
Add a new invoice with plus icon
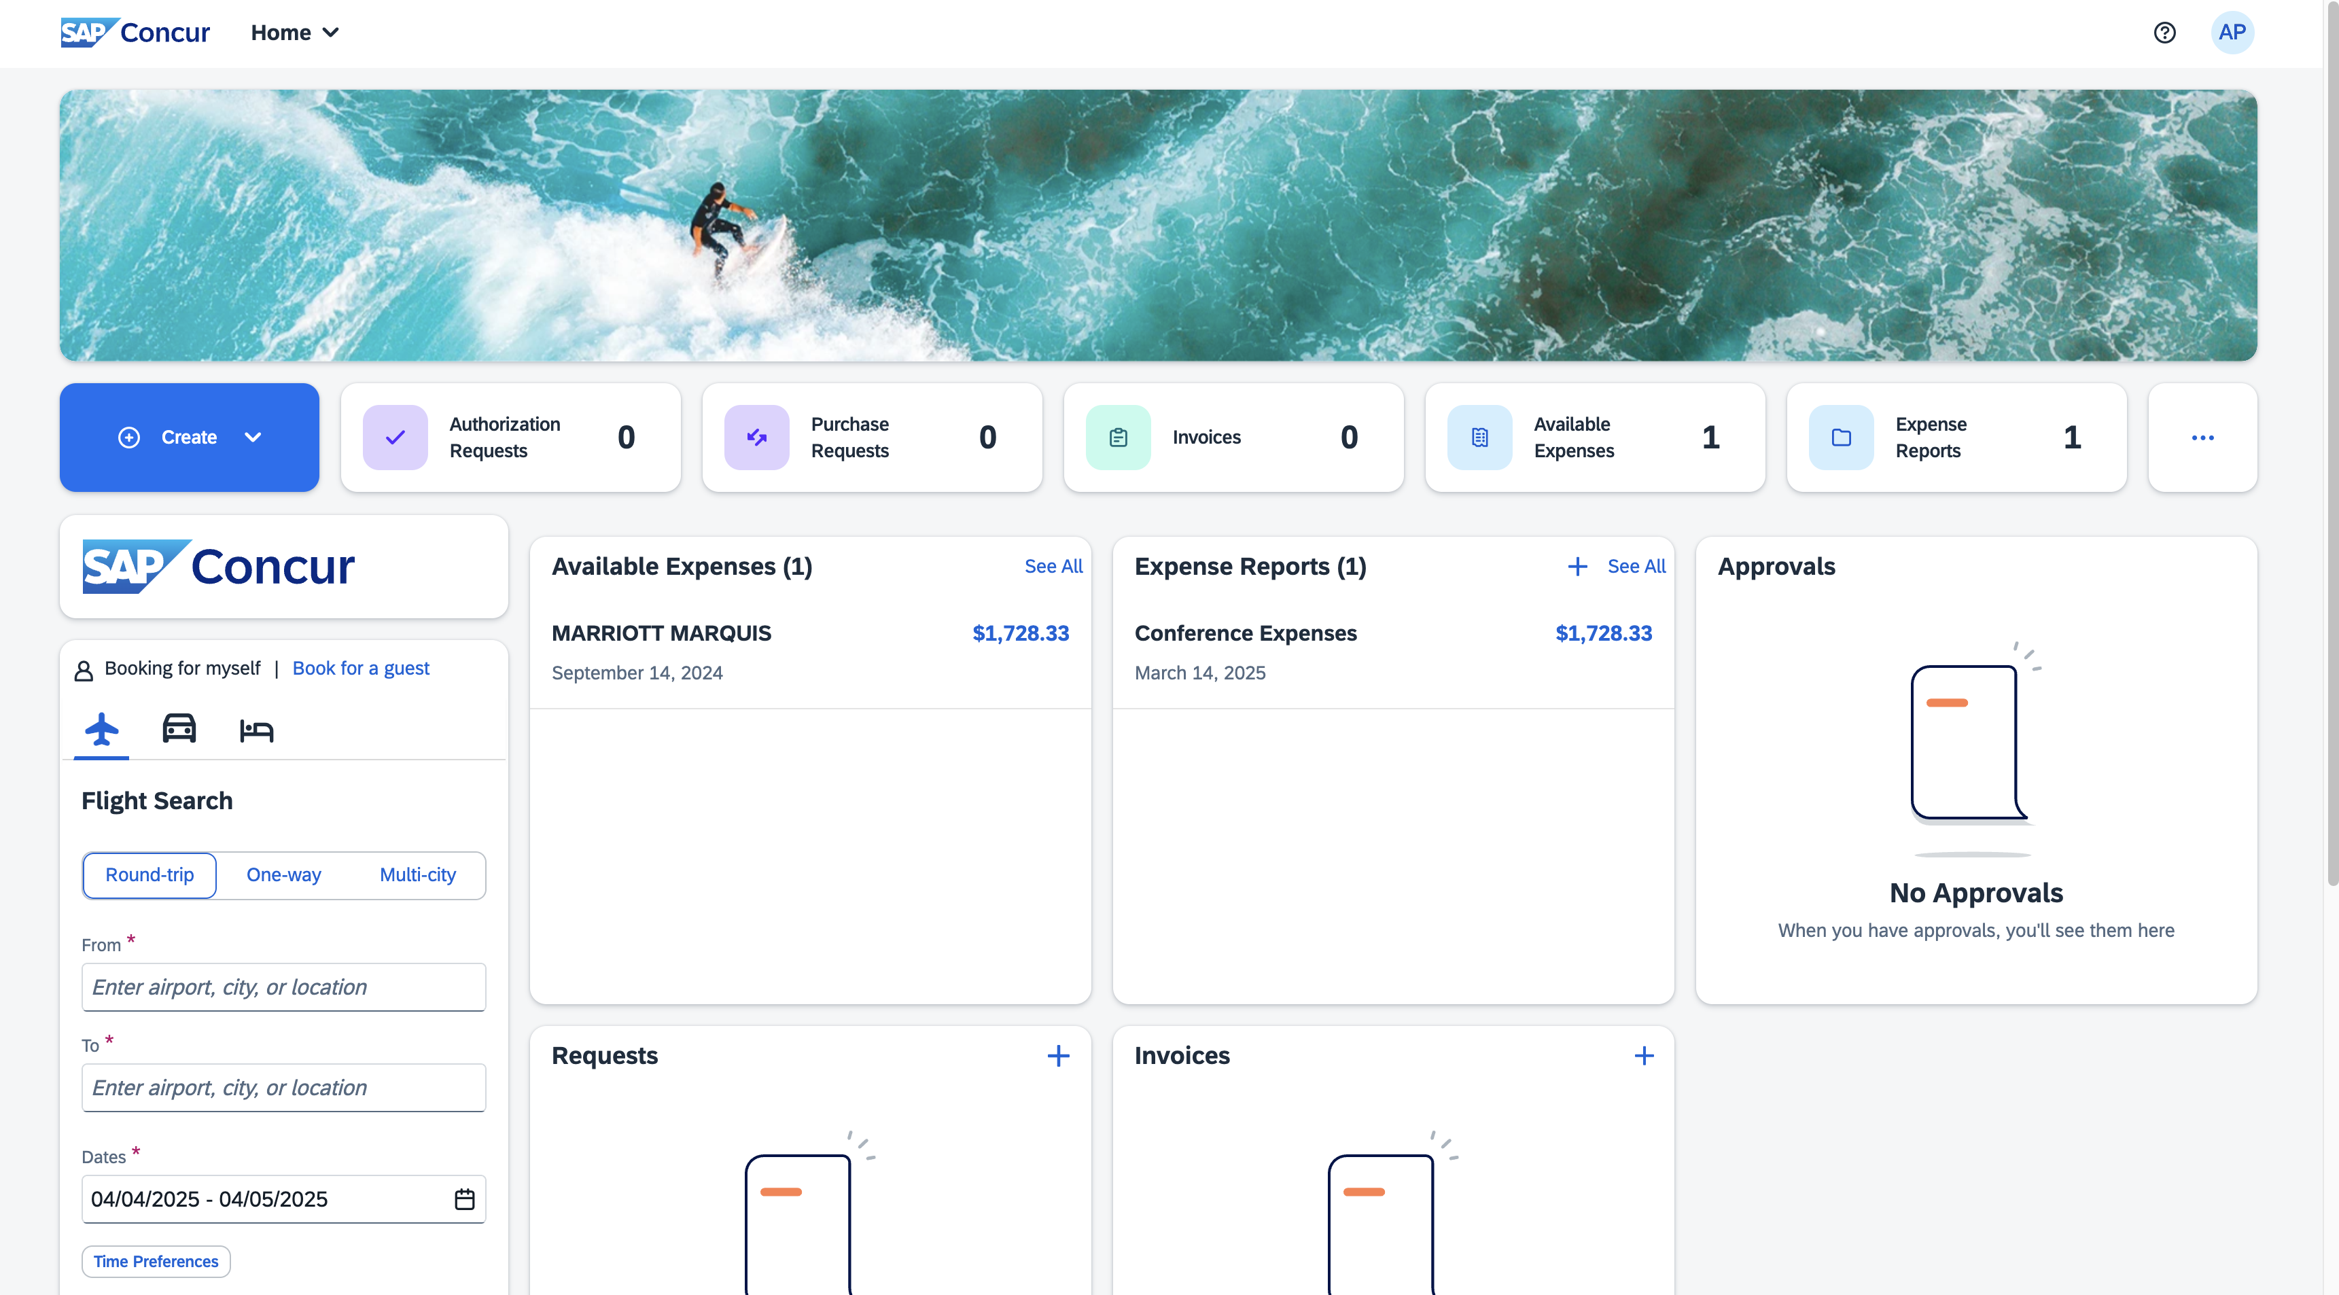point(1643,1055)
